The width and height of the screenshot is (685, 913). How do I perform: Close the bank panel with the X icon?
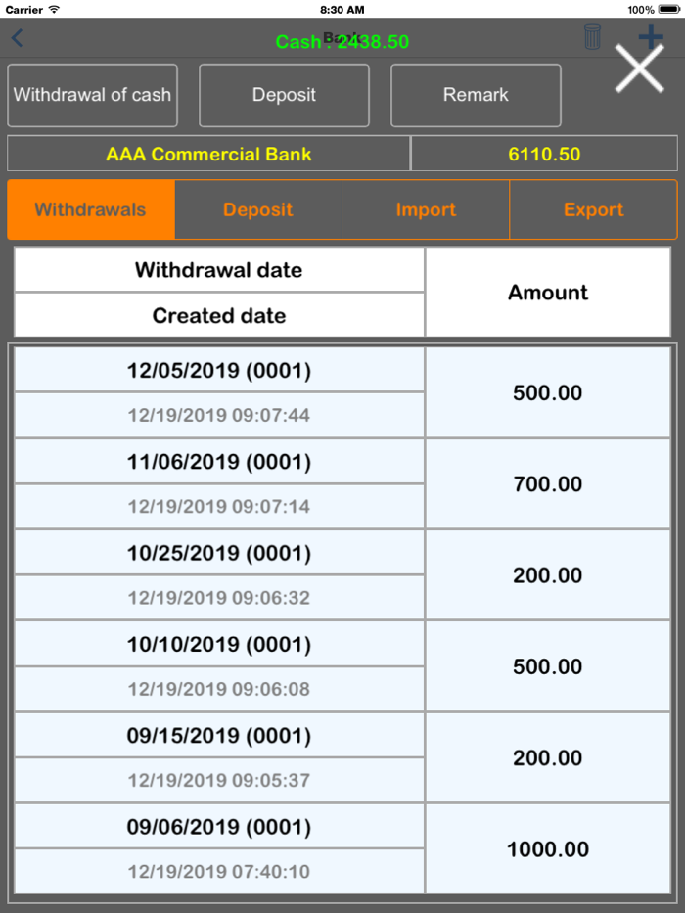click(638, 68)
